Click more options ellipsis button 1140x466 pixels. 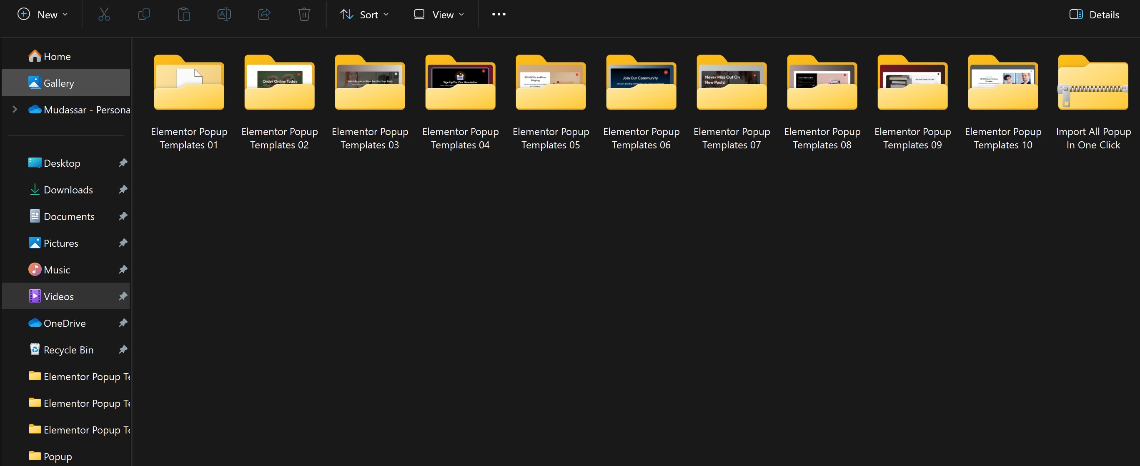click(499, 14)
